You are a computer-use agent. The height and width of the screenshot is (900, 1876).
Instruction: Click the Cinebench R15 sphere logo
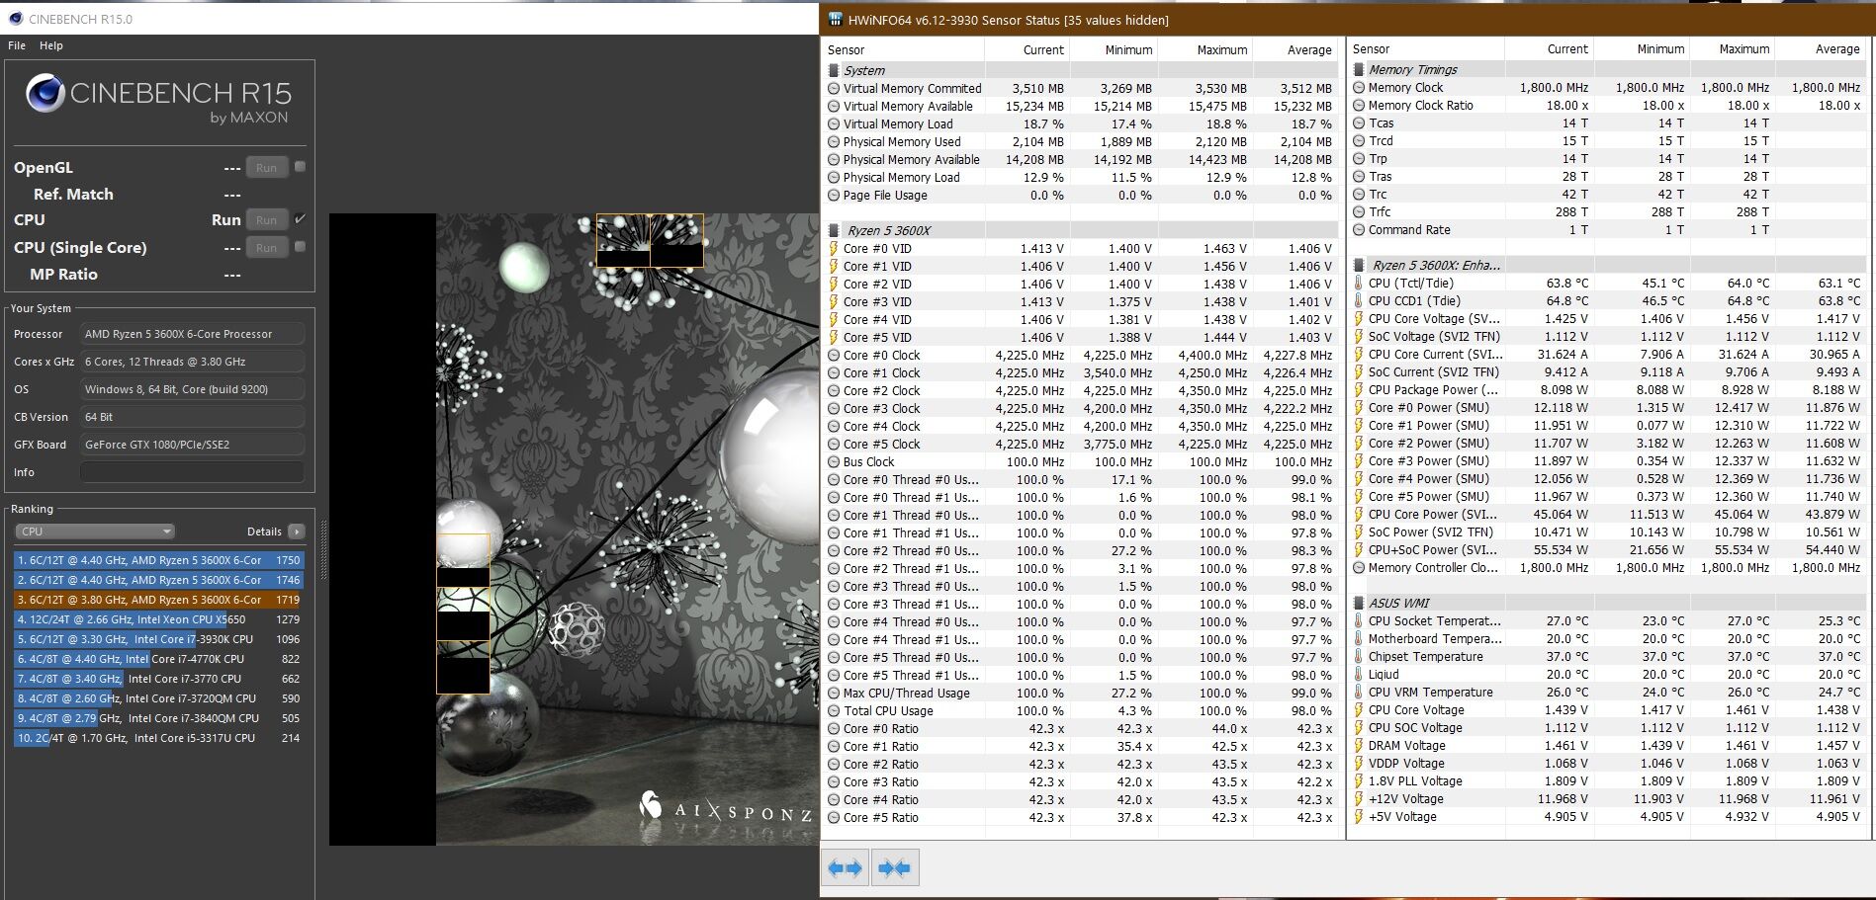click(x=45, y=94)
